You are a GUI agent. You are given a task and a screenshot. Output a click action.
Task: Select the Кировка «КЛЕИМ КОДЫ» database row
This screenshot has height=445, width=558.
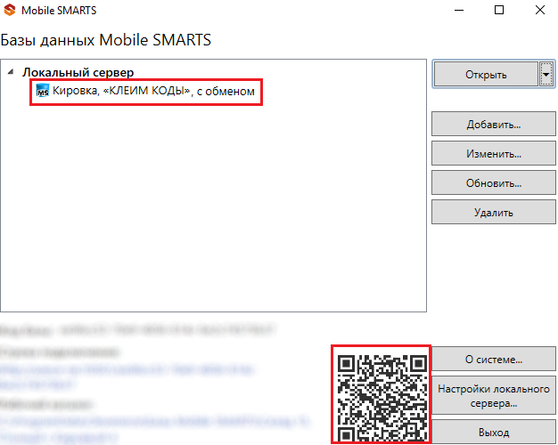146,92
